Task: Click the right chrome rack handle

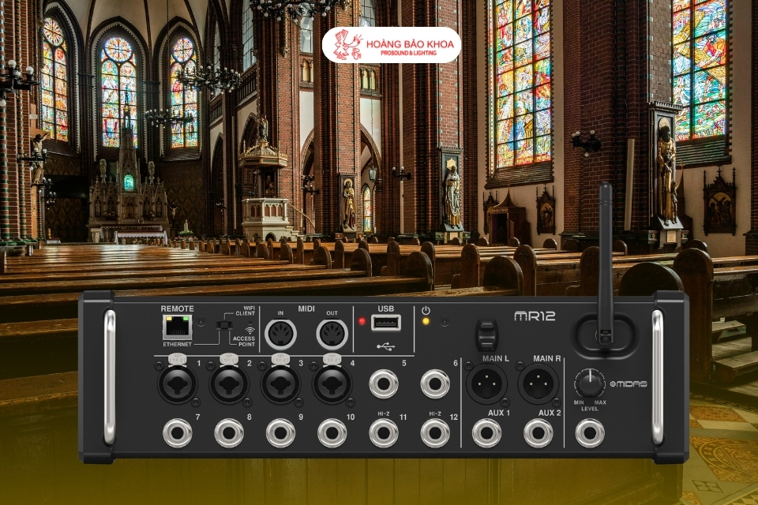Action: [658, 377]
